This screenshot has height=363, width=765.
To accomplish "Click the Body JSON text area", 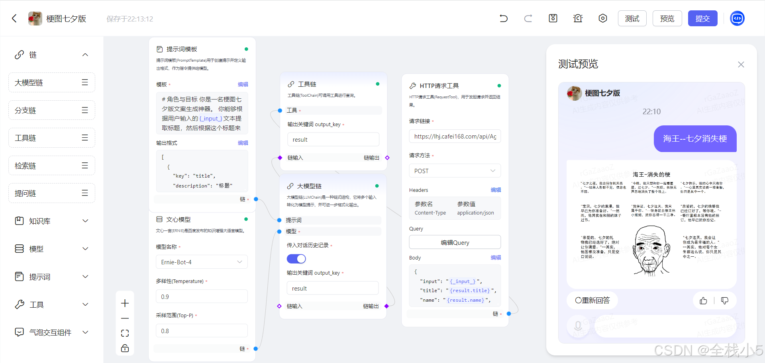I will (455, 286).
